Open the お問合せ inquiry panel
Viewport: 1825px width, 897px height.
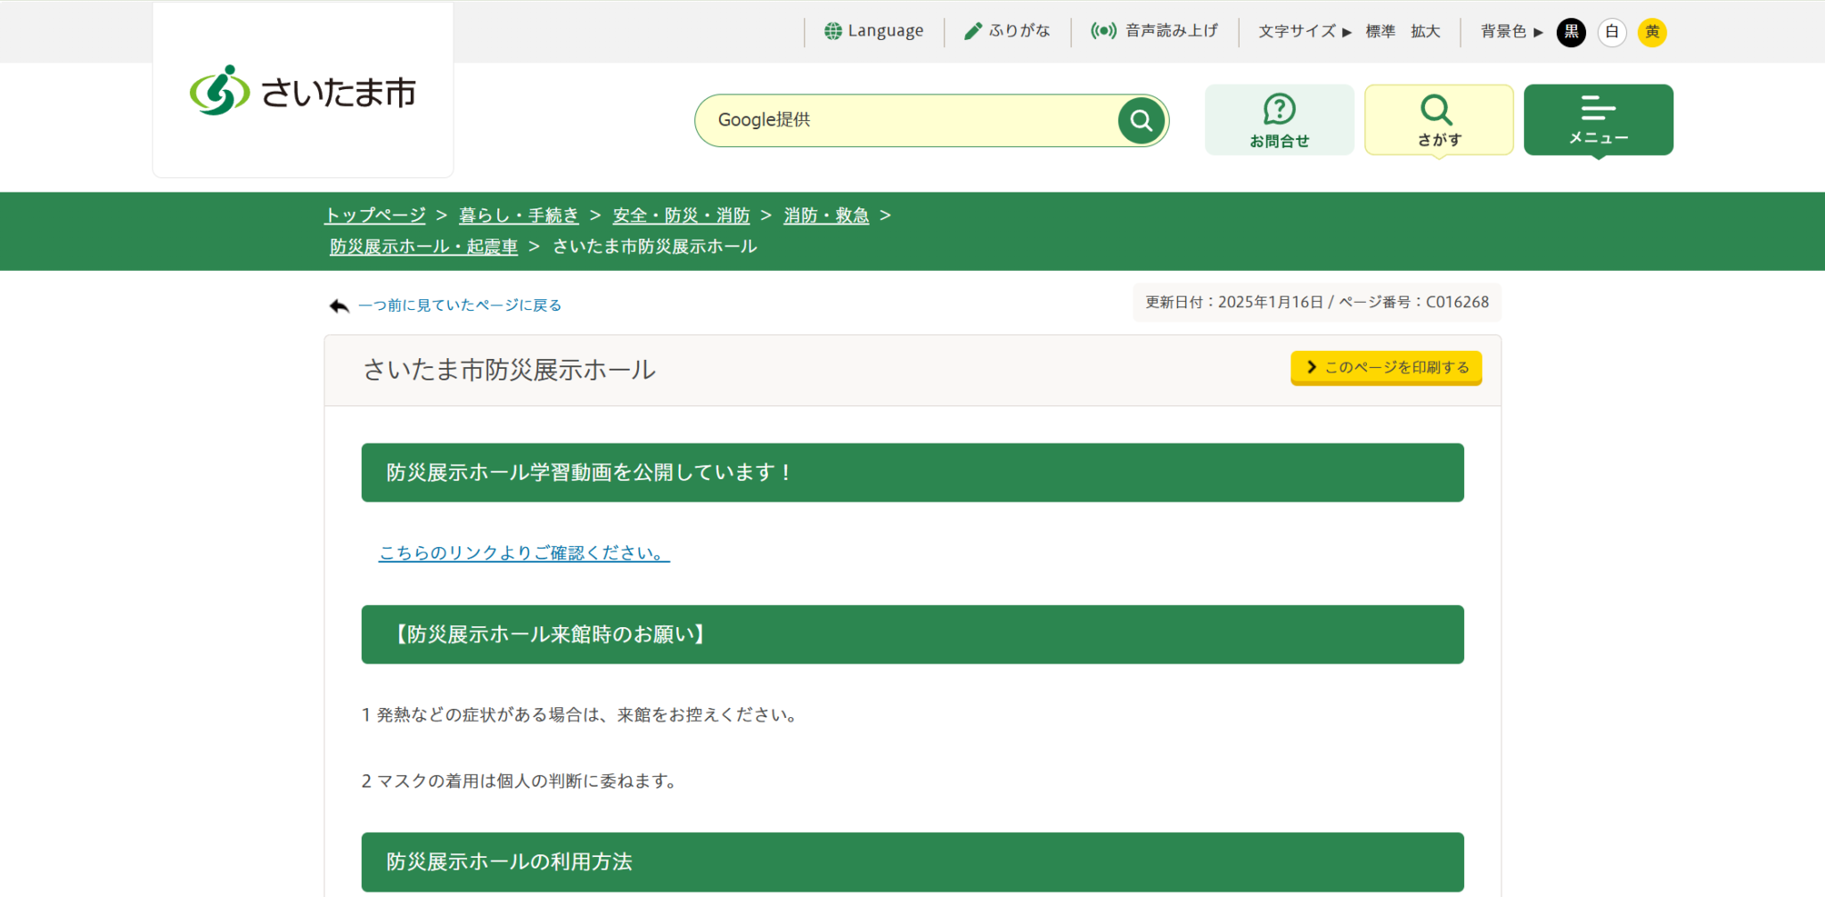point(1279,118)
